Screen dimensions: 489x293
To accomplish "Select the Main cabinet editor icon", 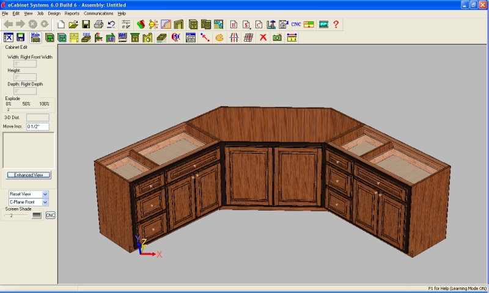I will coord(35,38).
